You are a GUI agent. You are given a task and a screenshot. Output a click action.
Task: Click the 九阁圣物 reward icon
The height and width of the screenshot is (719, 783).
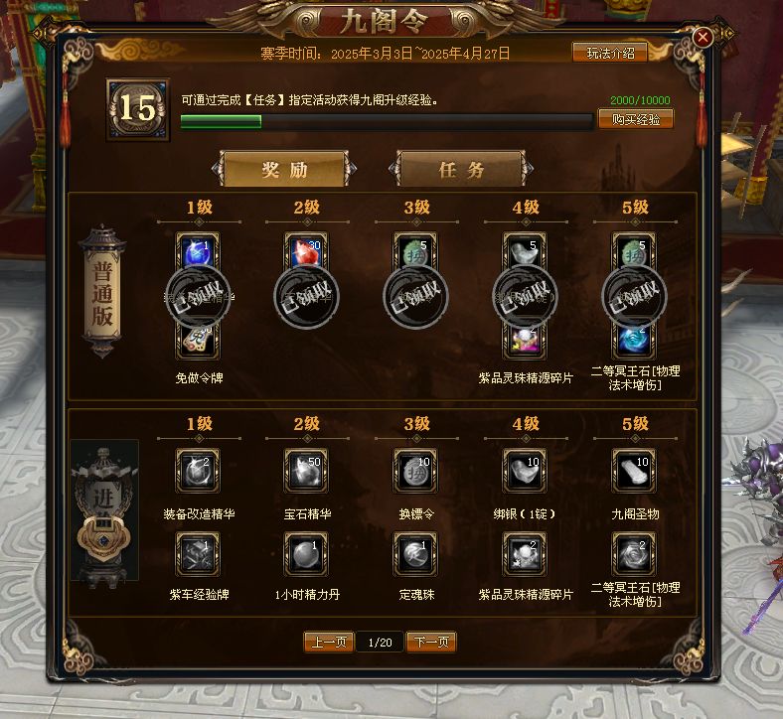pos(634,471)
